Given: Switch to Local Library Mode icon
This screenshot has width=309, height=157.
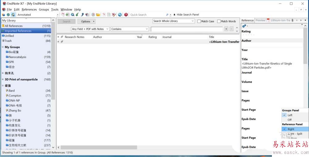Looking at the screenshot, I should point(3,15).
